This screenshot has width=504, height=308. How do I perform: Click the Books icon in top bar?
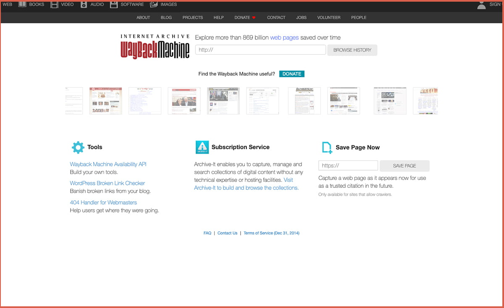click(x=22, y=5)
